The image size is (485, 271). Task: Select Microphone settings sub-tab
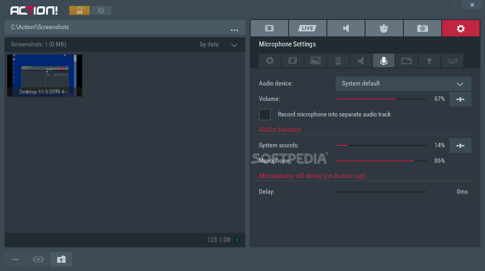coord(383,60)
